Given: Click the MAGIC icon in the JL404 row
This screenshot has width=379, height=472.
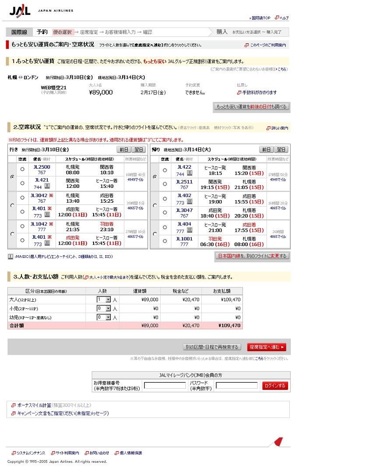Looking at the screenshot, I should point(189,230).
